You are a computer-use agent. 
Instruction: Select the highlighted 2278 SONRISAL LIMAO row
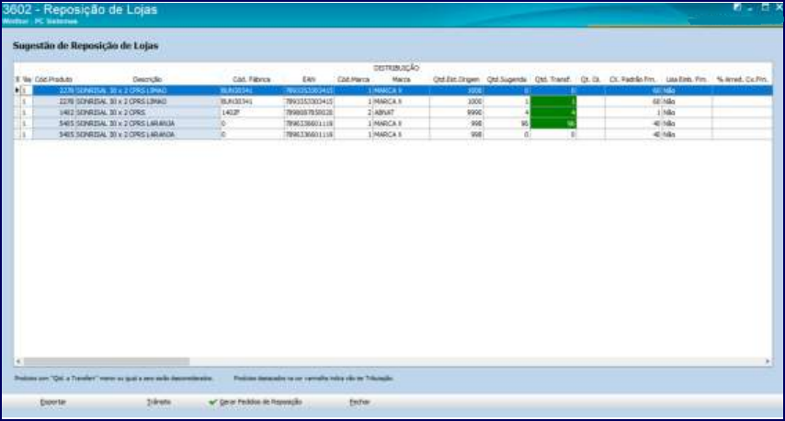point(393,91)
